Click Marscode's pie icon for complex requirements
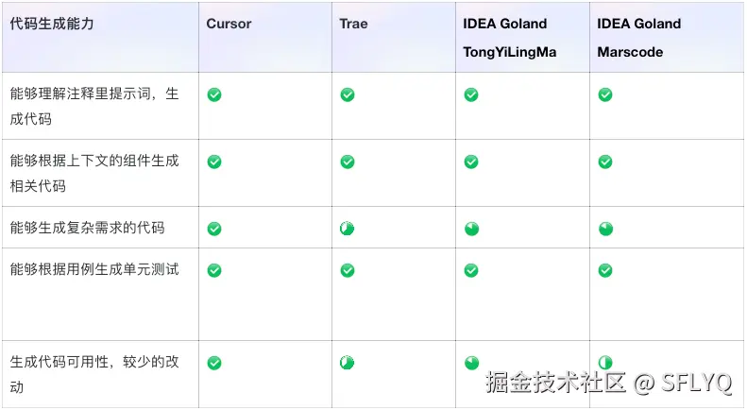 tap(605, 229)
